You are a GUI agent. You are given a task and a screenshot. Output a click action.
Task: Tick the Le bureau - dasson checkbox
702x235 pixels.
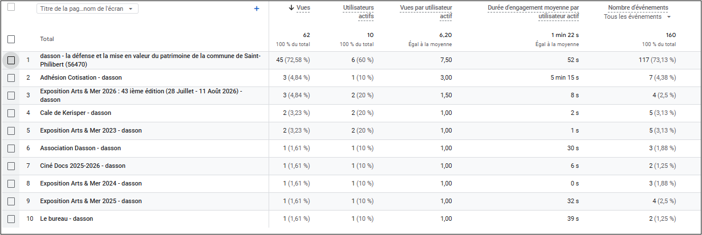click(11, 218)
